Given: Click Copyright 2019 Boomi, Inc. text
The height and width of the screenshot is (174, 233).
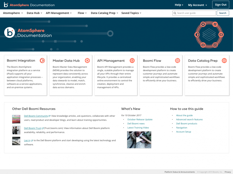Looking at the screenshot, I should 210,172.
